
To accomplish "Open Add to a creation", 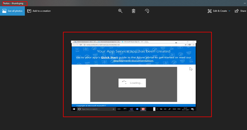I will [39, 11].
